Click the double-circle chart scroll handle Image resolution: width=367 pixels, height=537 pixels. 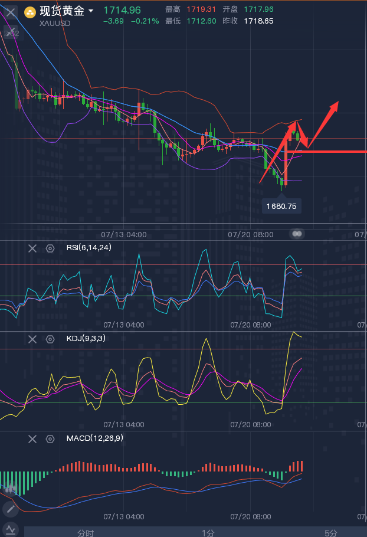297,234
